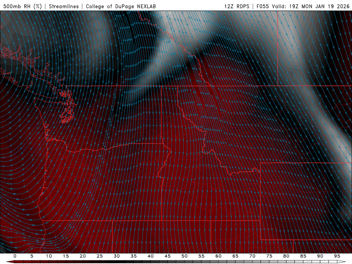
Task: Click the colorbar label "90"
Action: pyautogui.click(x=320, y=256)
